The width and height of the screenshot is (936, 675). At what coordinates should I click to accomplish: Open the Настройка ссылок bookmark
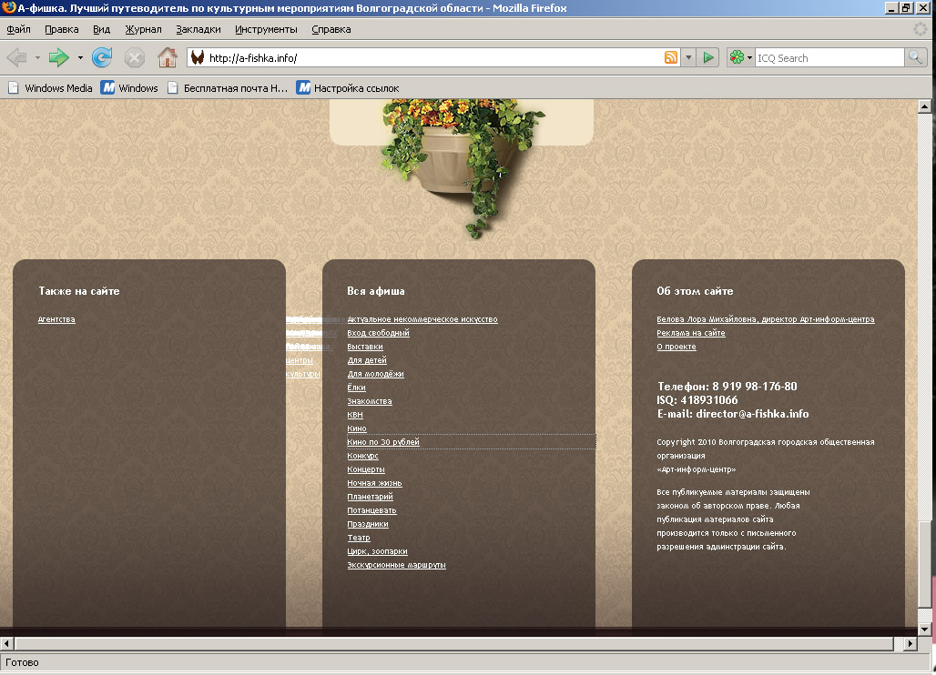click(348, 88)
